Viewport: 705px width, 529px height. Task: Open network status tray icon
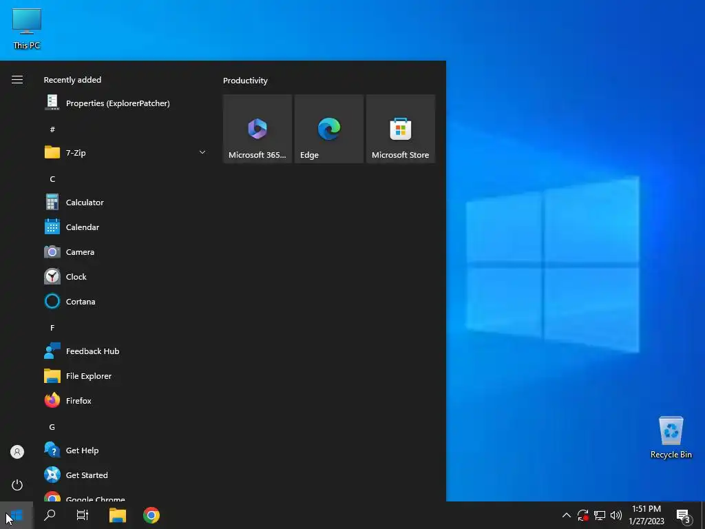[600, 515]
